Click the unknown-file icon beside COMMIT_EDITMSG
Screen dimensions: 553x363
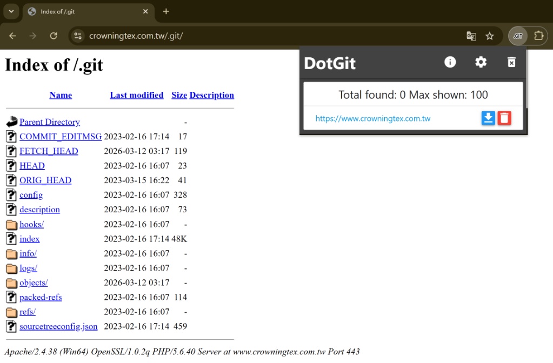coord(11,136)
